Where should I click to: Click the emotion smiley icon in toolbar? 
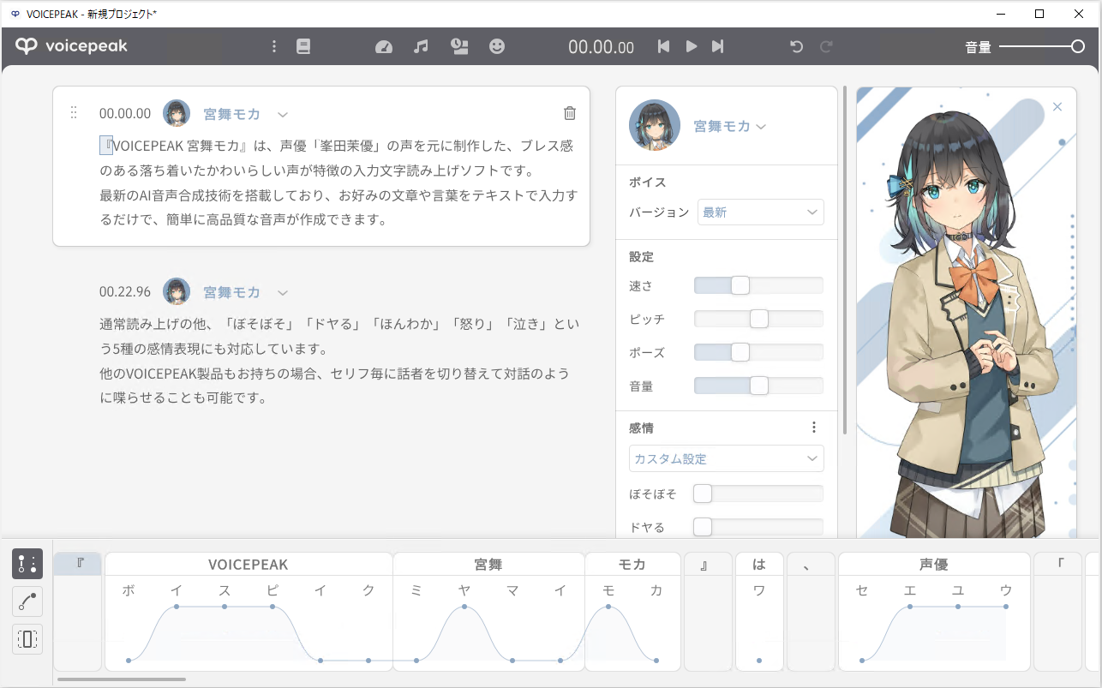coord(497,46)
